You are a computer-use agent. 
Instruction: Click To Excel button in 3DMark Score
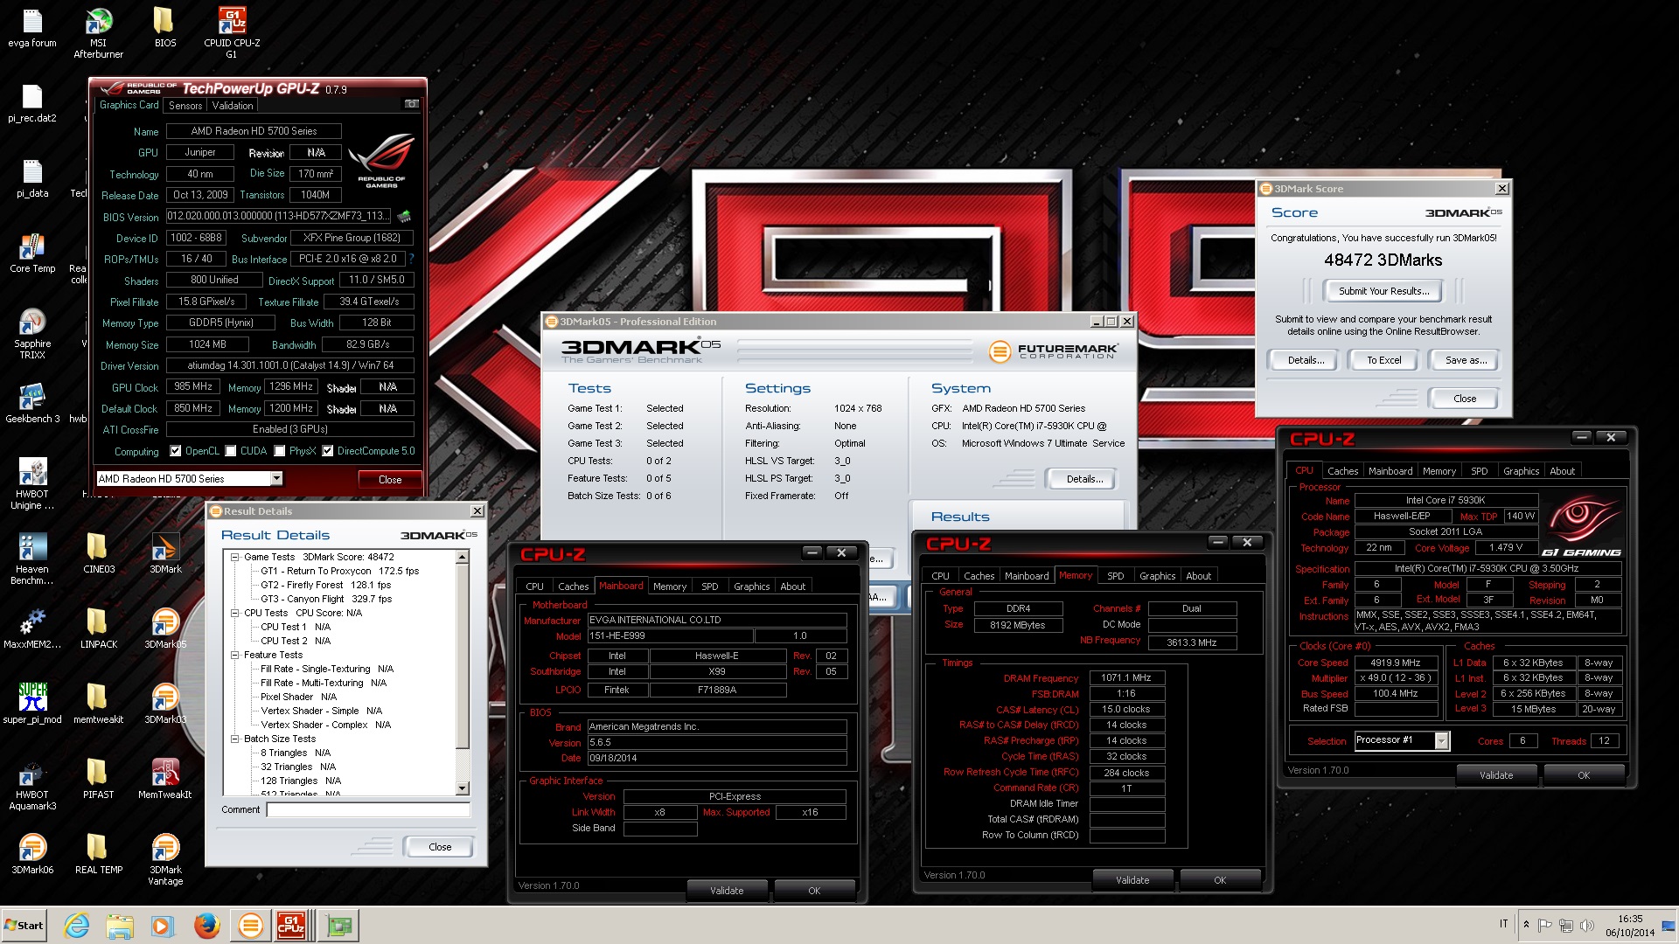(x=1383, y=360)
